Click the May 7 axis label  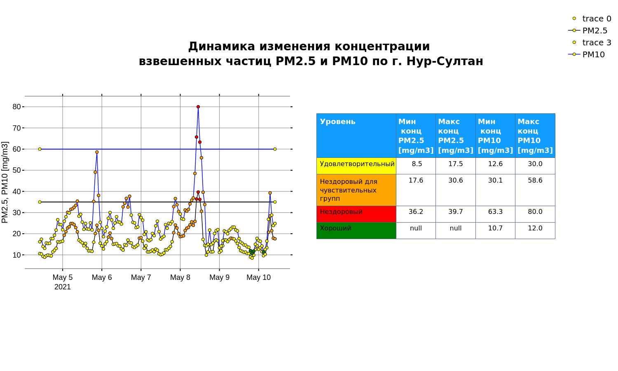pyautogui.click(x=141, y=277)
